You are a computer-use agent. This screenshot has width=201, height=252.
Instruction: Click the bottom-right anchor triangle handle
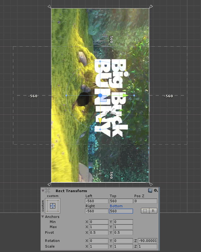(x=151, y=184)
